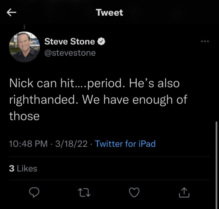This screenshot has height=209, width=219.
Task: Click the Twitter for iPad source link
Action: 125,144
